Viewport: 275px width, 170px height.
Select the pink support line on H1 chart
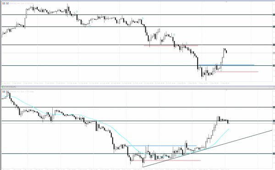[167, 160]
